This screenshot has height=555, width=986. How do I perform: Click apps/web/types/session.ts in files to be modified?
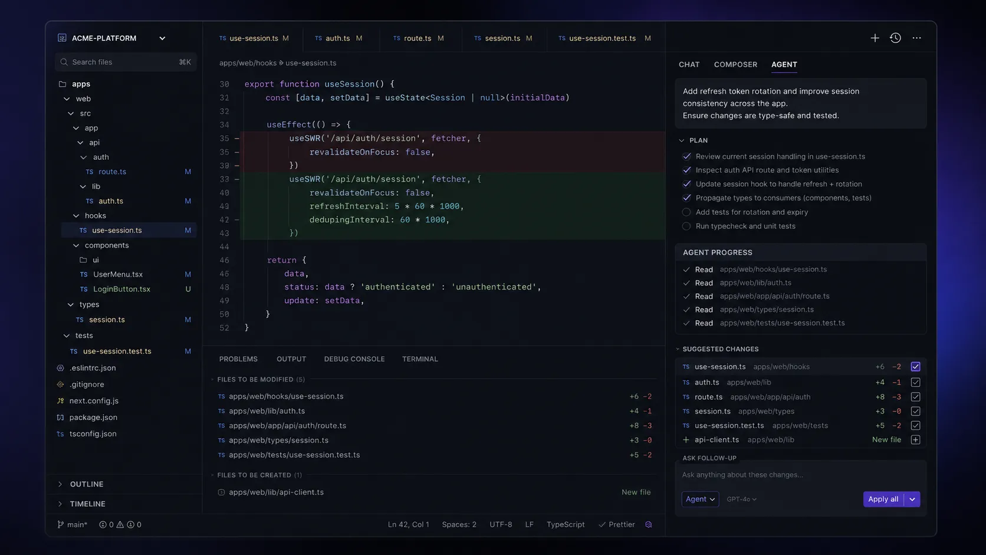tap(278, 441)
